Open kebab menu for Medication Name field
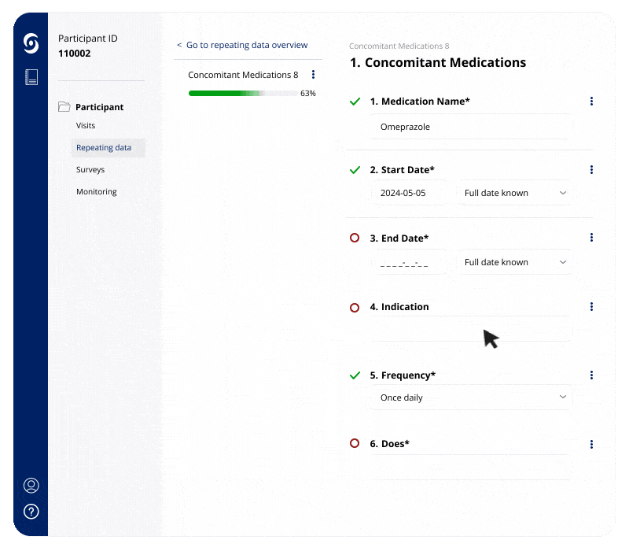This screenshot has height=551, width=629. tap(591, 102)
